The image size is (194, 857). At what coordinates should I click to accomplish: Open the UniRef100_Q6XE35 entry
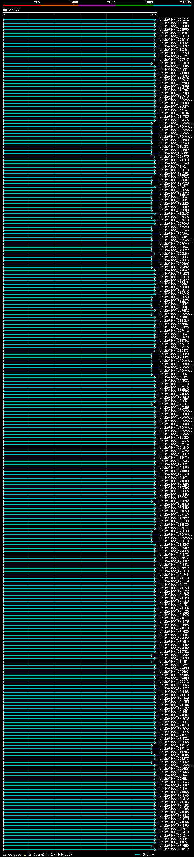174,76
